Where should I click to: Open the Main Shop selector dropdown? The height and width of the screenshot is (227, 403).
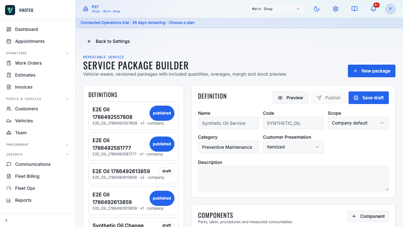[276, 9]
